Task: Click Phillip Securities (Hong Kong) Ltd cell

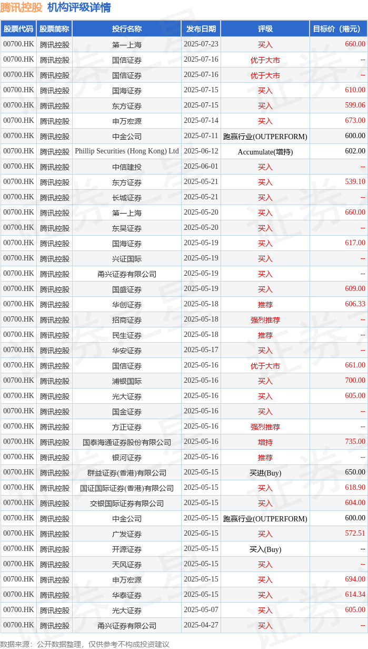Action: pos(127,151)
